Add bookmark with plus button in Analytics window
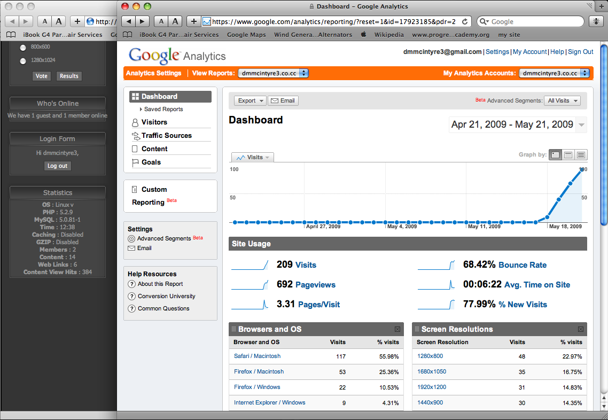This screenshot has width=608, height=420. 194,21
